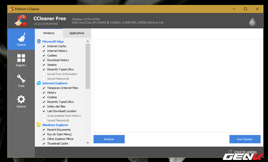268x162 pixels.
Task: Enable Saved Form Information checkbox
Action: [x=44, y=74]
